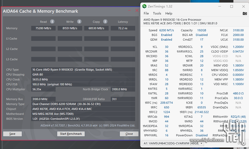
Task: Click Start Benchmark in AIDA64
Action: pos(71,134)
